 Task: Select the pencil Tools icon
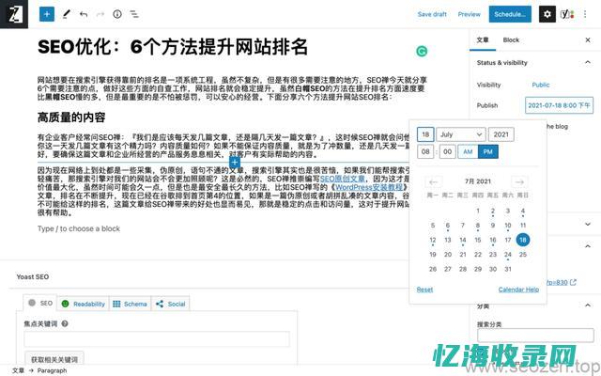(x=67, y=14)
